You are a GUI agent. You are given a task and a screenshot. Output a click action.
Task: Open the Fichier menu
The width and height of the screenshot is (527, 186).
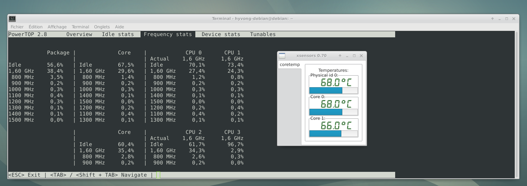[17, 27]
